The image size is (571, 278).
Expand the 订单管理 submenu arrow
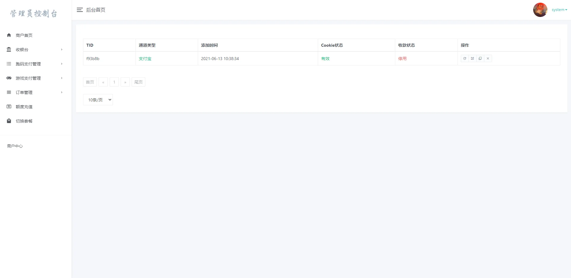coord(62,92)
